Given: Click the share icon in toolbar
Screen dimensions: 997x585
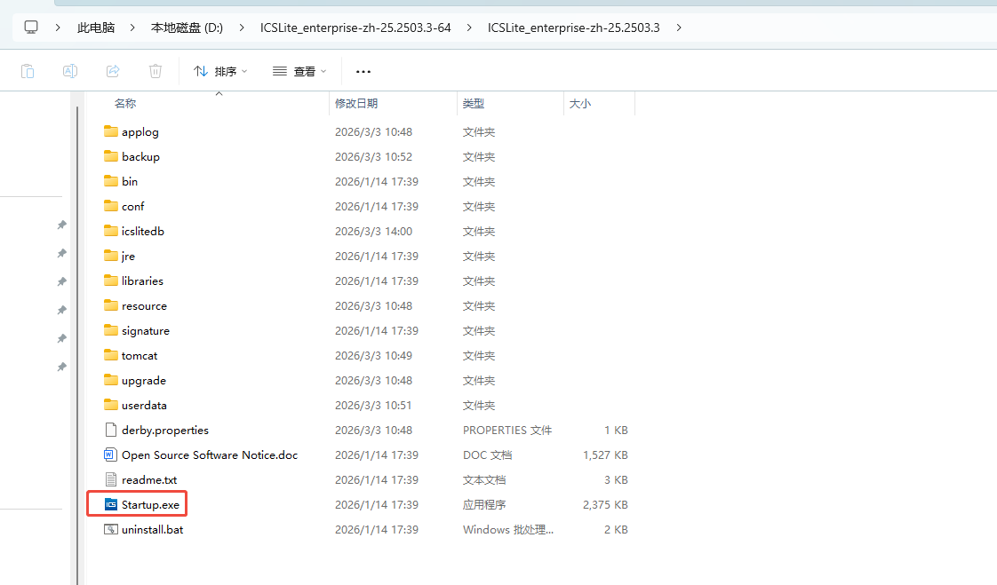Looking at the screenshot, I should pos(113,71).
